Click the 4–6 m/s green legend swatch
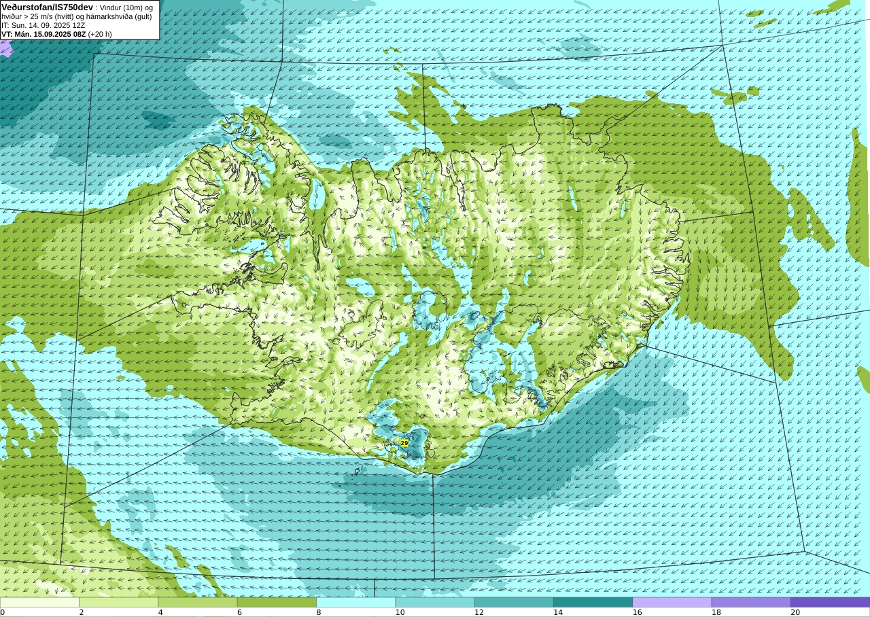The height and width of the screenshot is (617, 870). pos(198,602)
